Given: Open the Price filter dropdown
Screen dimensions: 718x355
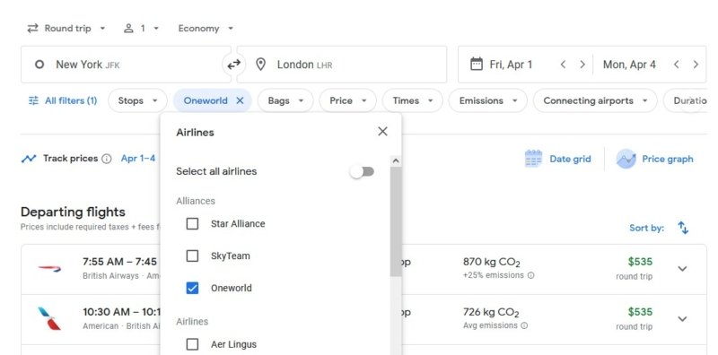Looking at the screenshot, I should [x=347, y=100].
